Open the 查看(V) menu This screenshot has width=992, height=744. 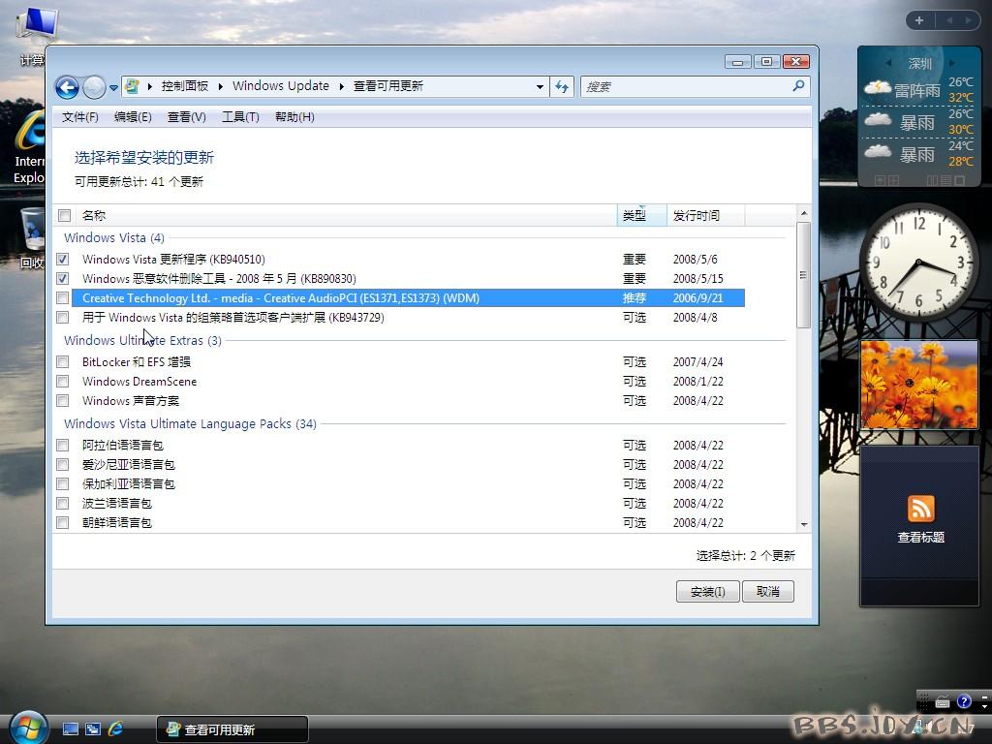pyautogui.click(x=187, y=117)
